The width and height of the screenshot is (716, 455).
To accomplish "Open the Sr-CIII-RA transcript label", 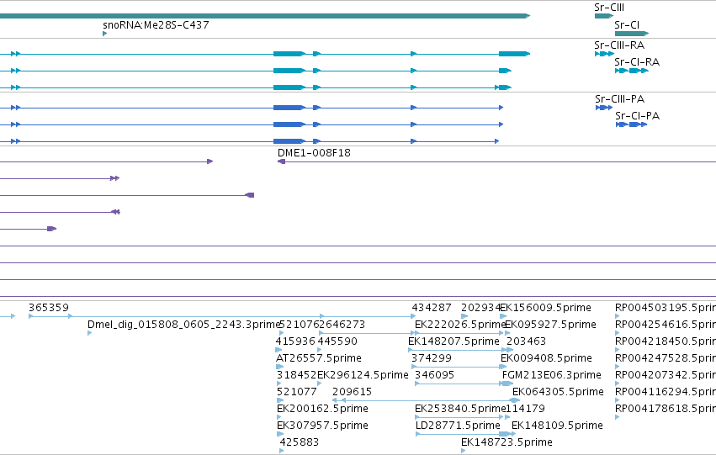I will point(619,45).
